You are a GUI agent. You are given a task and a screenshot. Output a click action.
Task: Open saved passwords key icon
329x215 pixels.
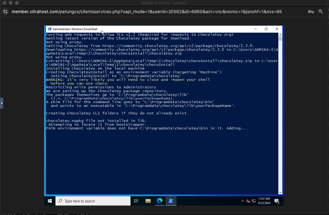(x=311, y=12)
